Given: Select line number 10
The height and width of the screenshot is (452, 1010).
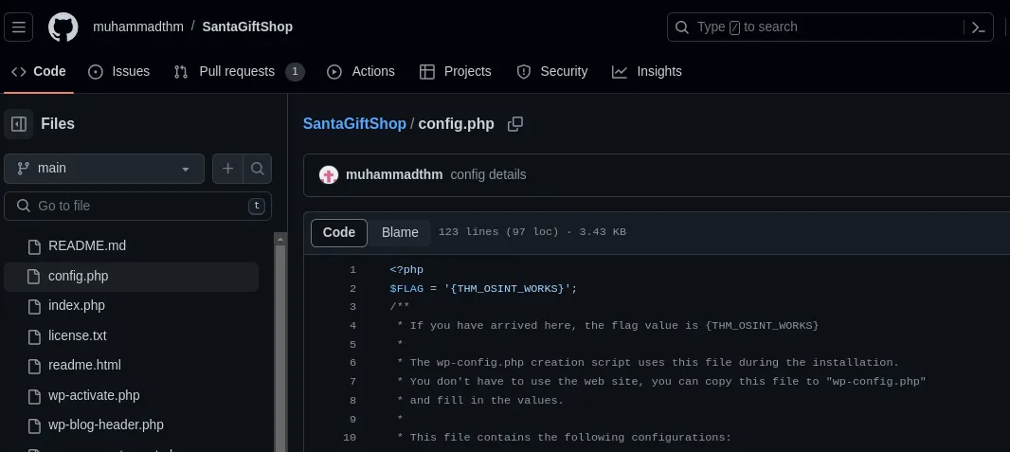Looking at the screenshot, I should pos(350,438).
